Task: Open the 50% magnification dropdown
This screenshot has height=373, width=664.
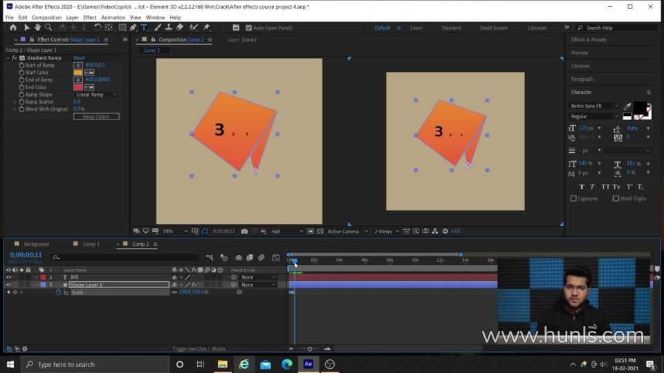Action: click(x=175, y=231)
